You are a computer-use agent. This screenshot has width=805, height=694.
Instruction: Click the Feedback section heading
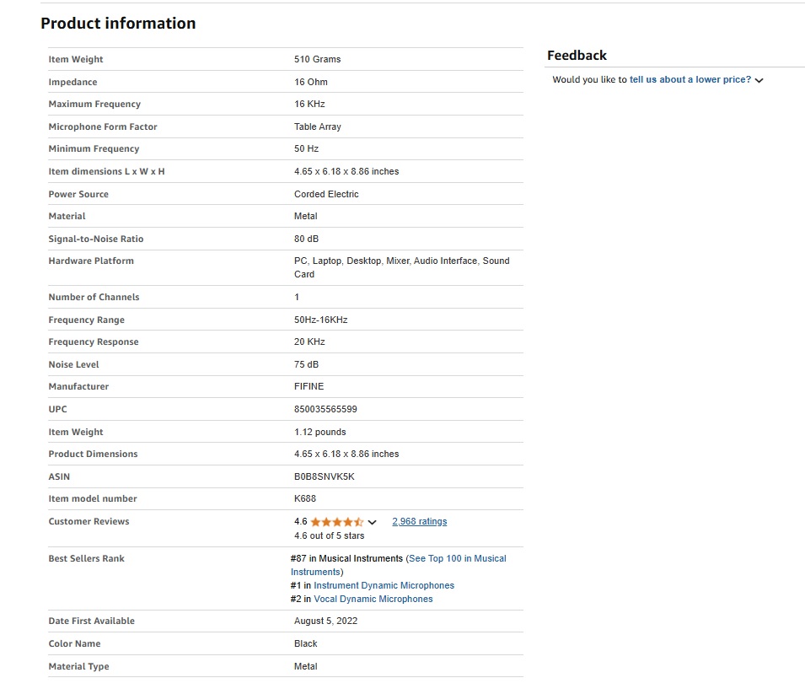click(577, 55)
